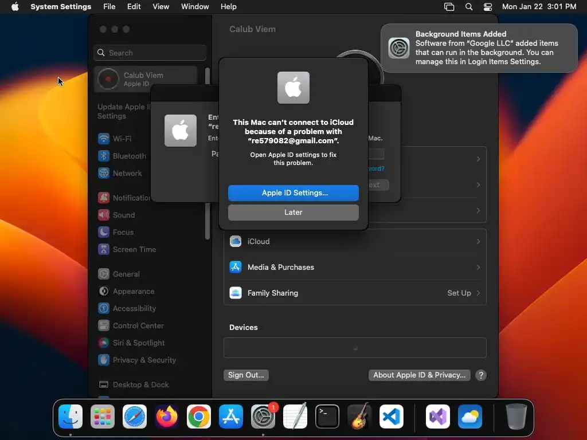Select Notifications icon in sidebar
587x440 pixels.
click(104, 198)
